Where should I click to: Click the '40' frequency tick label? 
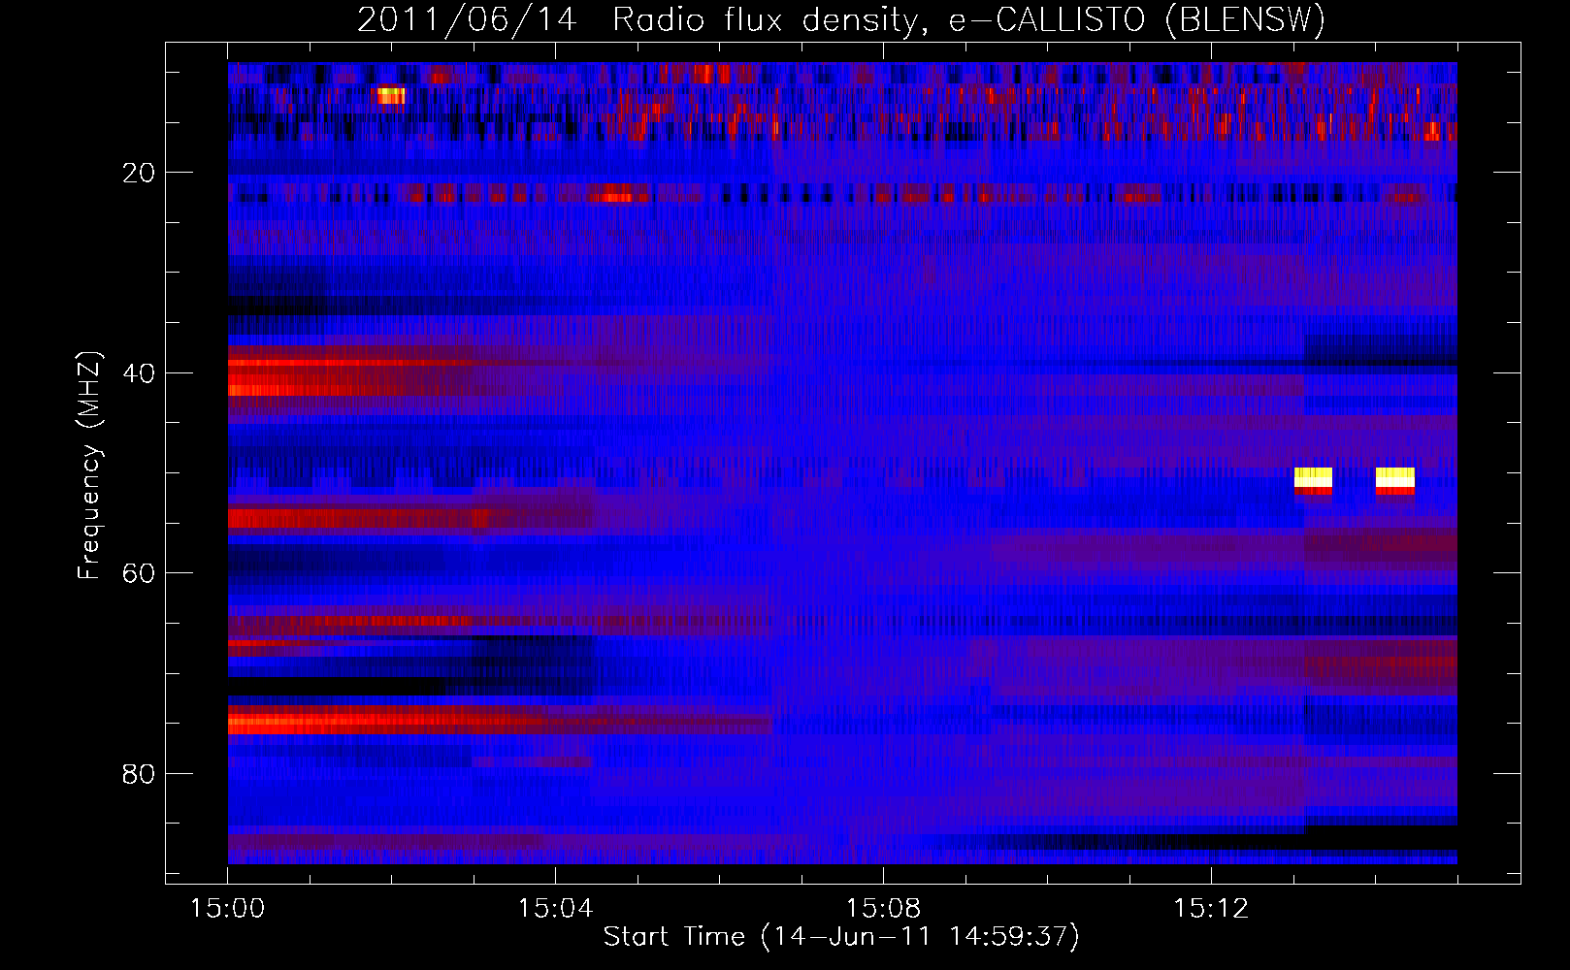coord(139,373)
